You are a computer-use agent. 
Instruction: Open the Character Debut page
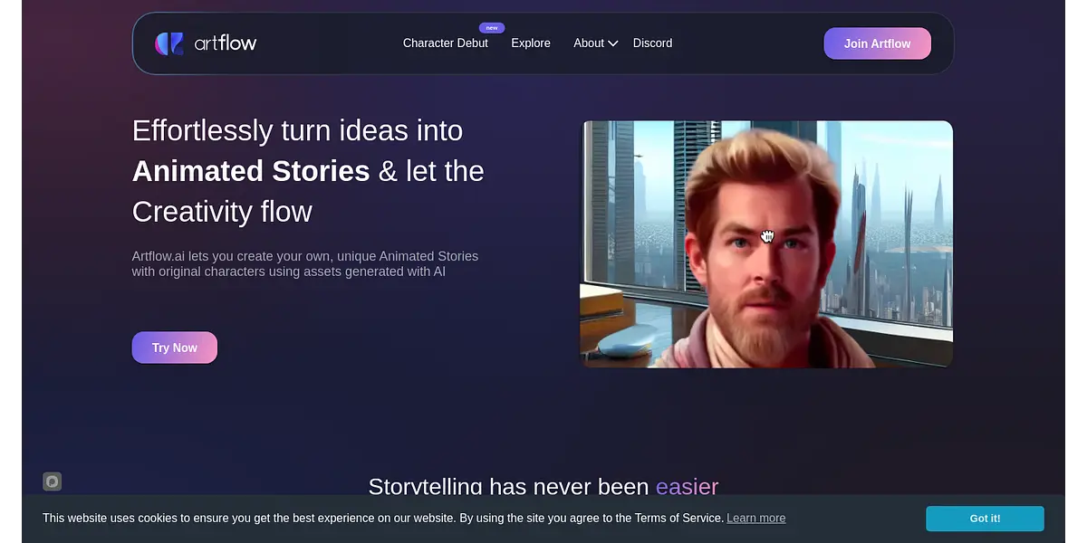coord(445,43)
